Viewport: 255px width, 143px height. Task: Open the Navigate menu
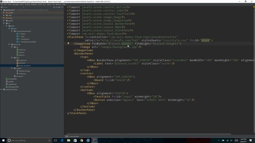pyautogui.click(x=16, y=4)
